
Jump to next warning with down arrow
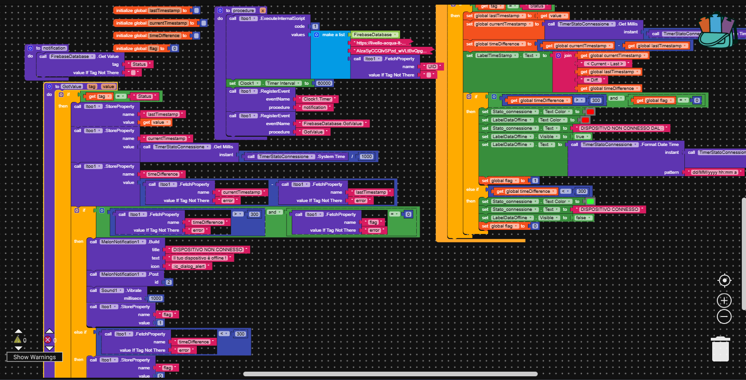(19, 348)
